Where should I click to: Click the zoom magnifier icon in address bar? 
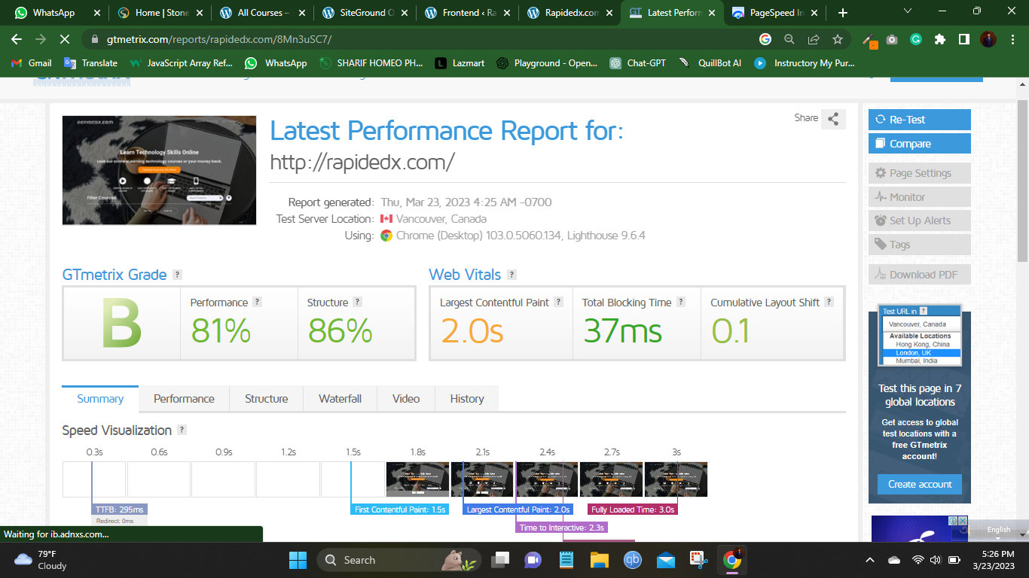789,39
